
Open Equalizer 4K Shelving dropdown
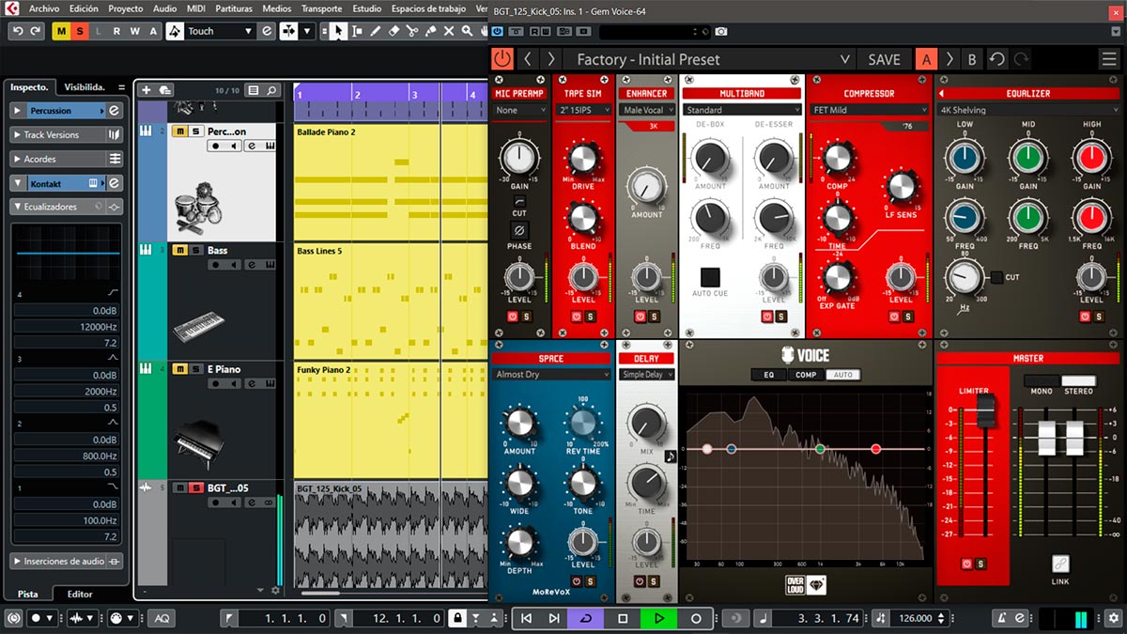[x=1028, y=110]
